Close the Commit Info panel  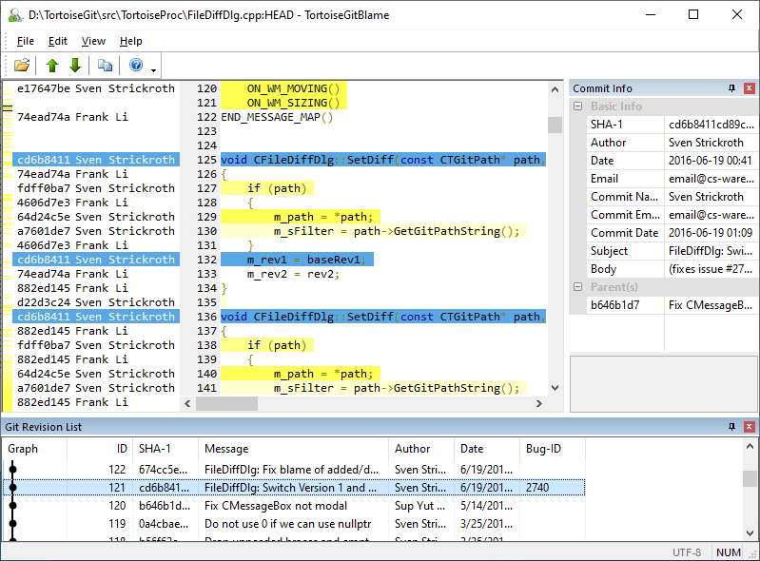(x=749, y=88)
